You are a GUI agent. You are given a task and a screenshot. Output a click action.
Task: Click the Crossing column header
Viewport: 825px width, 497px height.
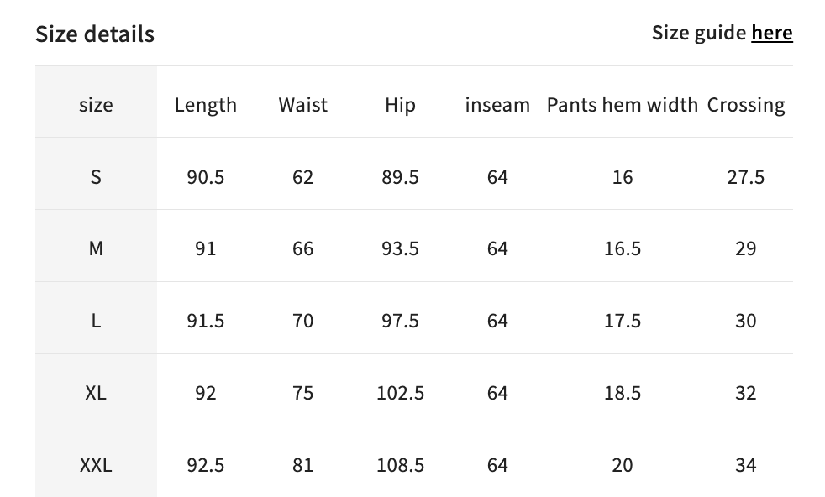pyautogui.click(x=746, y=105)
